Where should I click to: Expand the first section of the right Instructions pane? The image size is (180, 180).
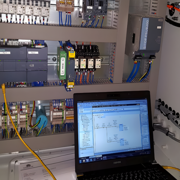coord(142,112)
